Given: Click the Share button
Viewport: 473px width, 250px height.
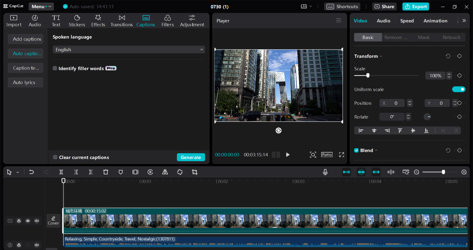Looking at the screenshot, I should pyautogui.click(x=385, y=7).
